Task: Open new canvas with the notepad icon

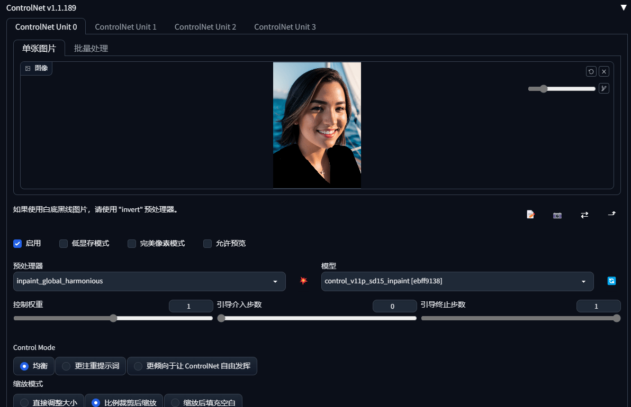Action: pos(530,215)
